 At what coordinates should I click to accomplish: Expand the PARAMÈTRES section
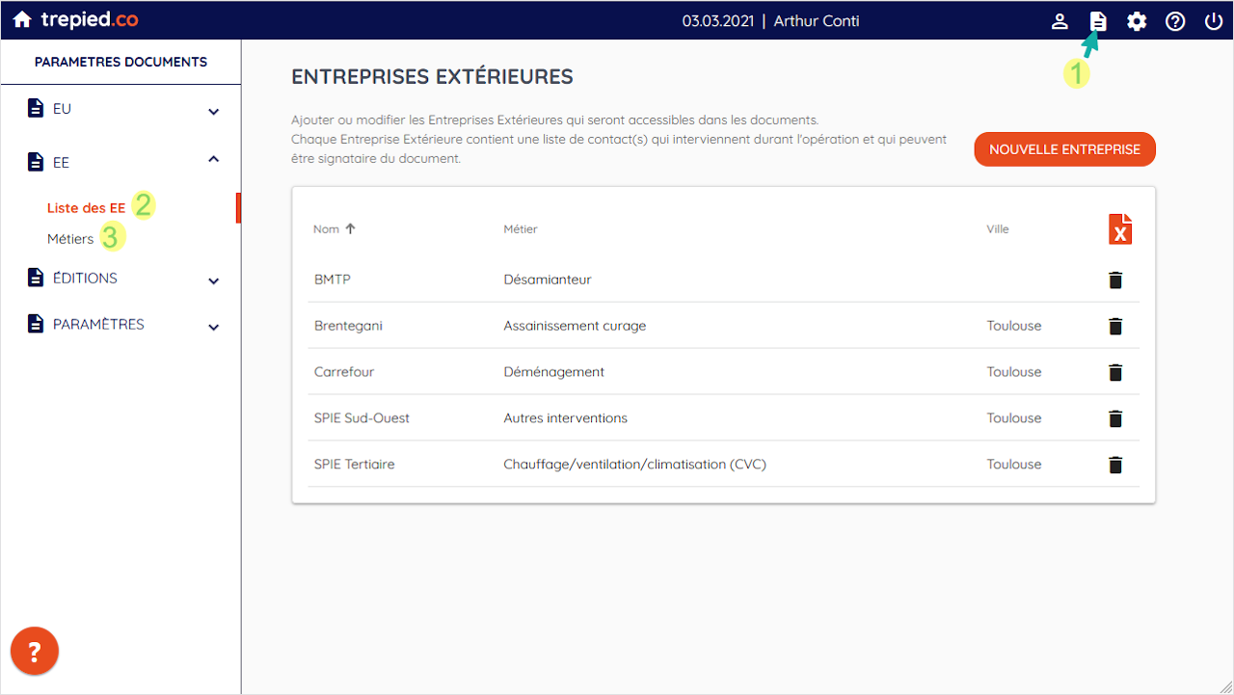pyautogui.click(x=214, y=328)
